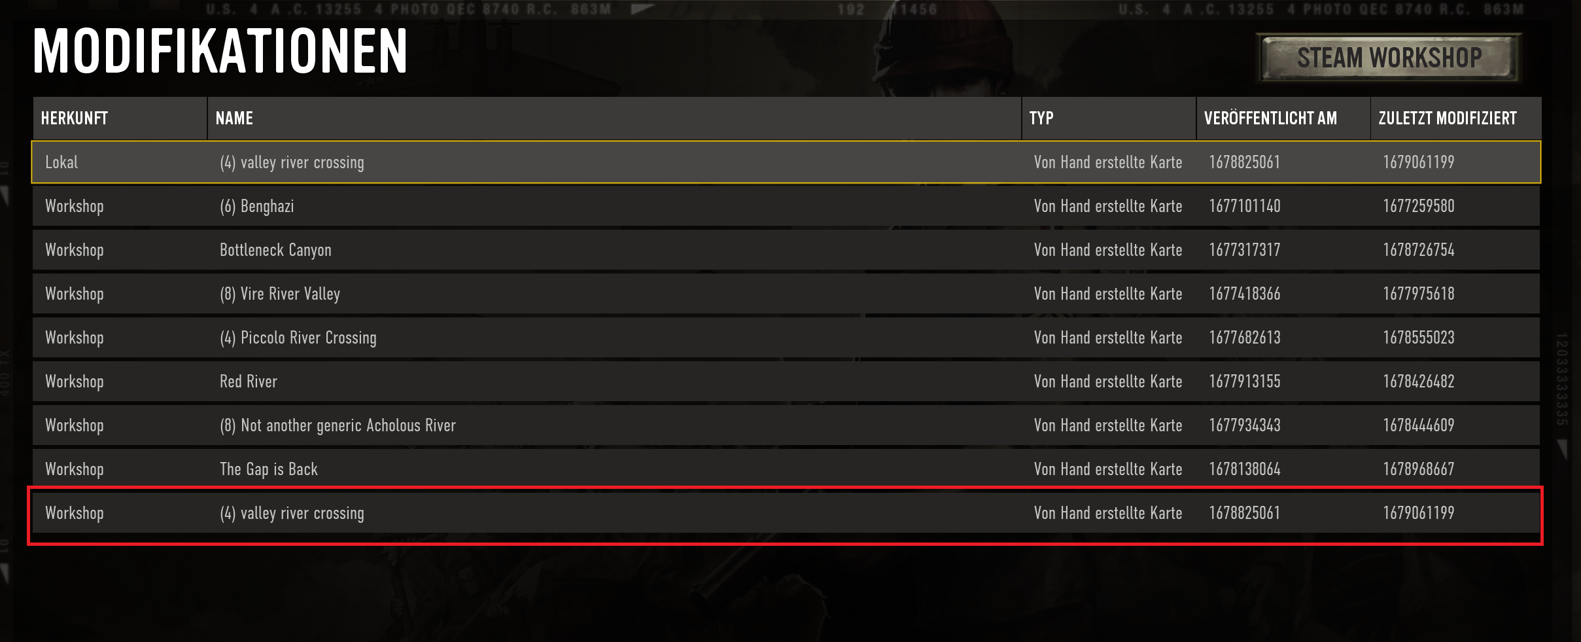Sort by the Herkunft column header

click(120, 118)
